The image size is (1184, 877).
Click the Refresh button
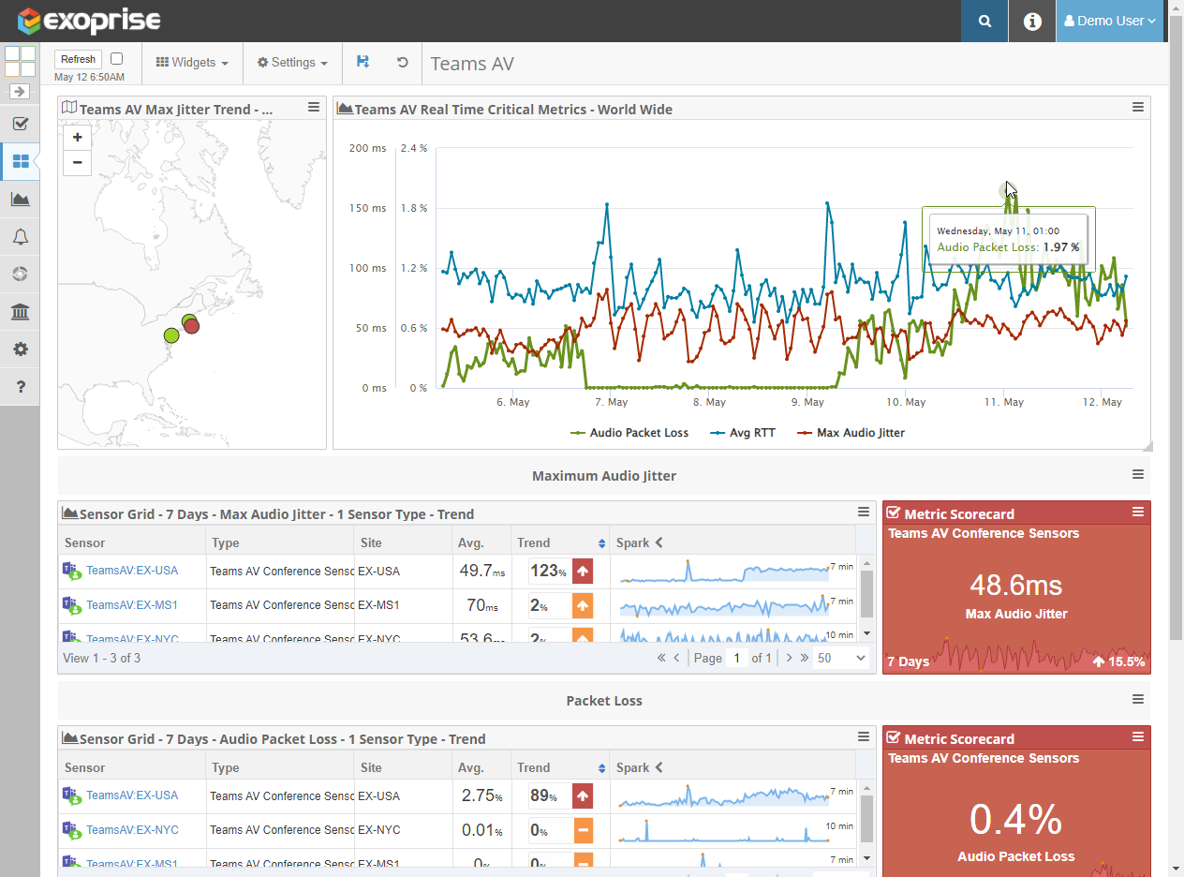pos(78,59)
